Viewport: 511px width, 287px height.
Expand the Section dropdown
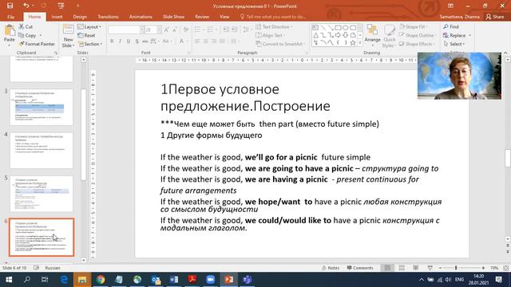[x=90, y=44]
